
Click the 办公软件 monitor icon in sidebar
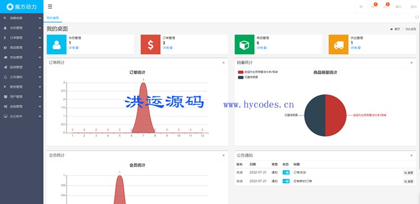tap(6, 116)
